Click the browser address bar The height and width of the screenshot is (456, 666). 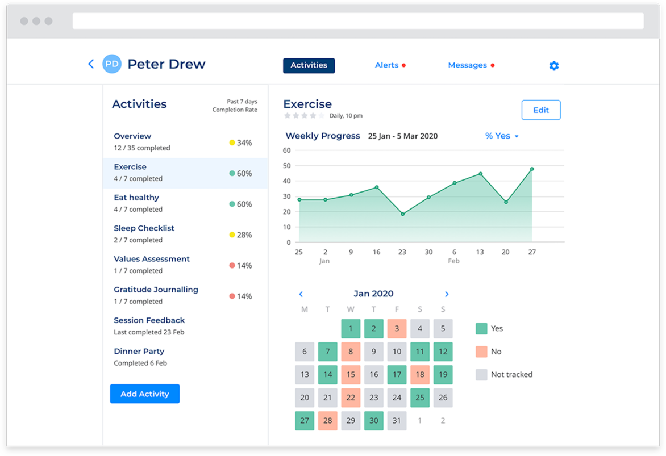click(357, 21)
